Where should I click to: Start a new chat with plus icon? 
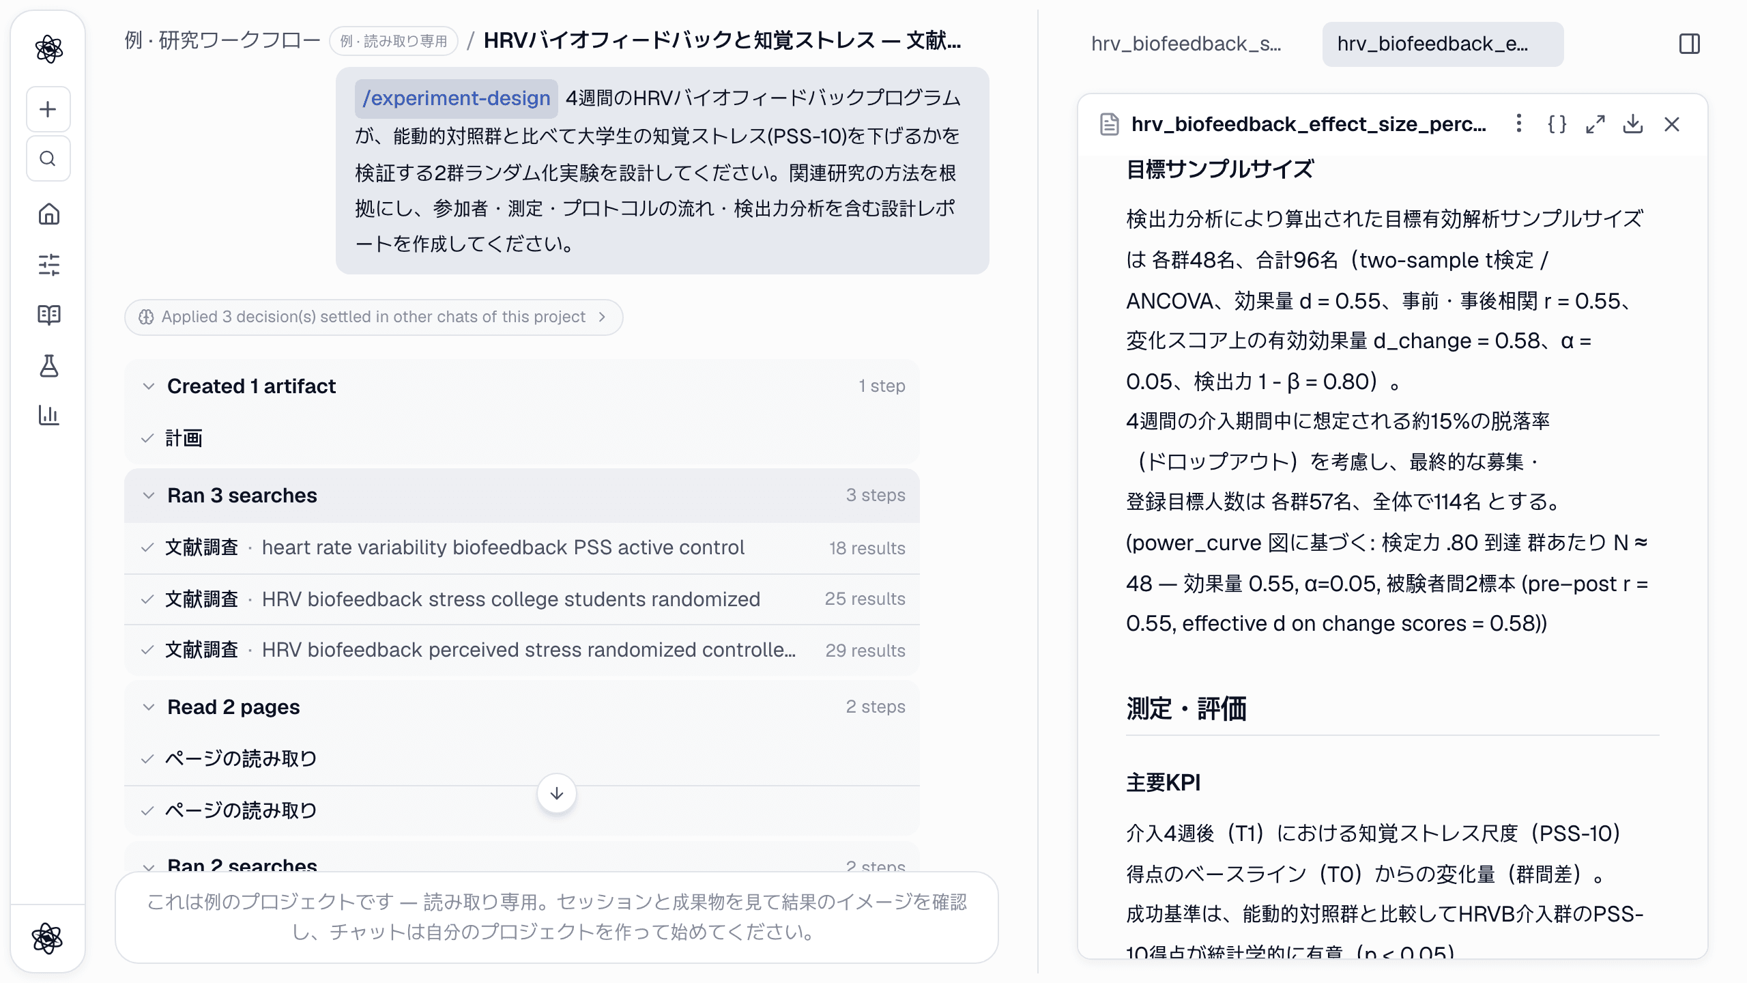coord(48,109)
